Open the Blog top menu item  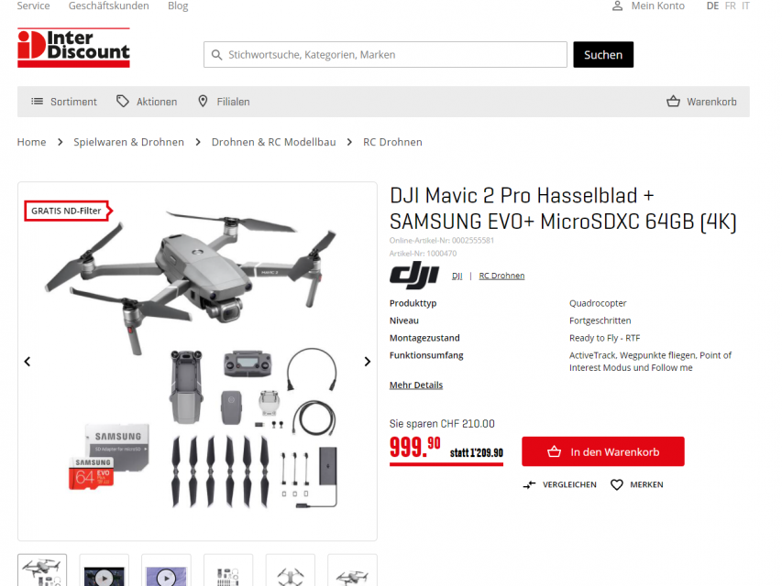178,6
